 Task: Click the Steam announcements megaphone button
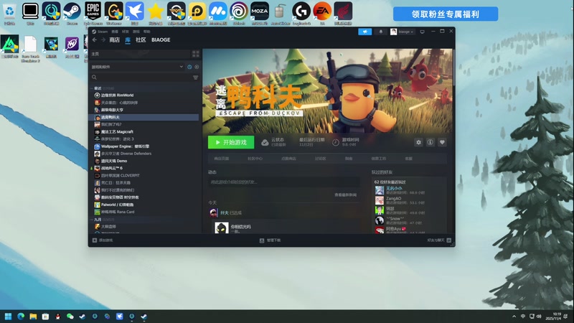(364, 32)
